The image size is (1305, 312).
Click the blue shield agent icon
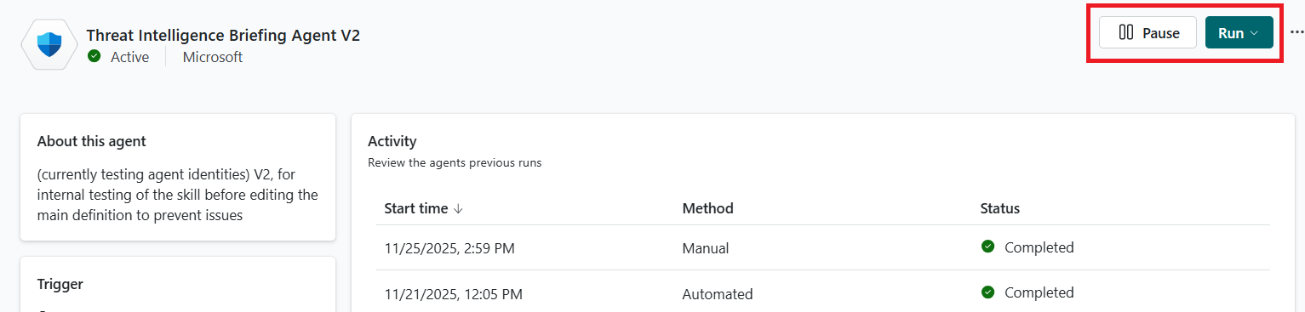49,43
